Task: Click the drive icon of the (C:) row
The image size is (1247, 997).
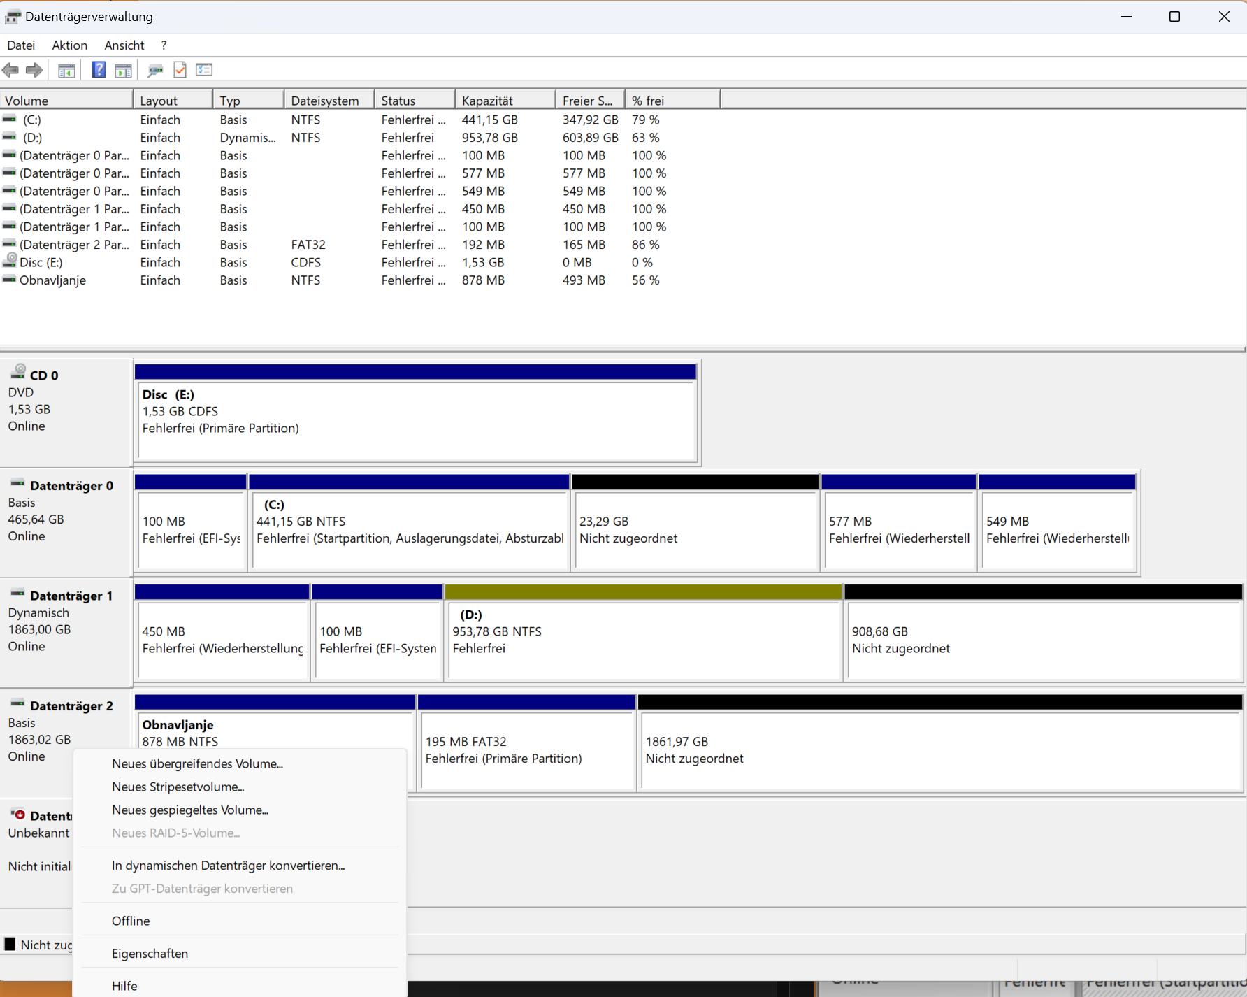Action: 10,120
